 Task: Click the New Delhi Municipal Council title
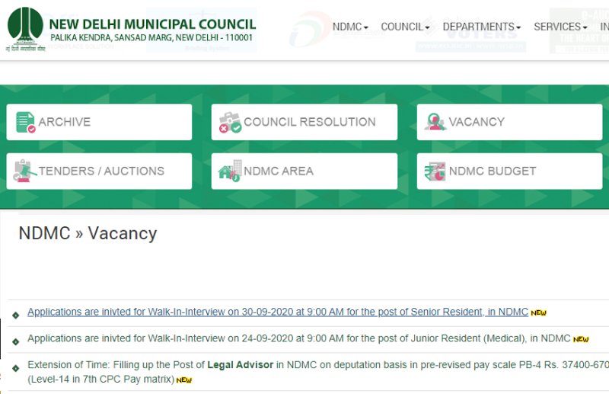pyautogui.click(x=152, y=24)
